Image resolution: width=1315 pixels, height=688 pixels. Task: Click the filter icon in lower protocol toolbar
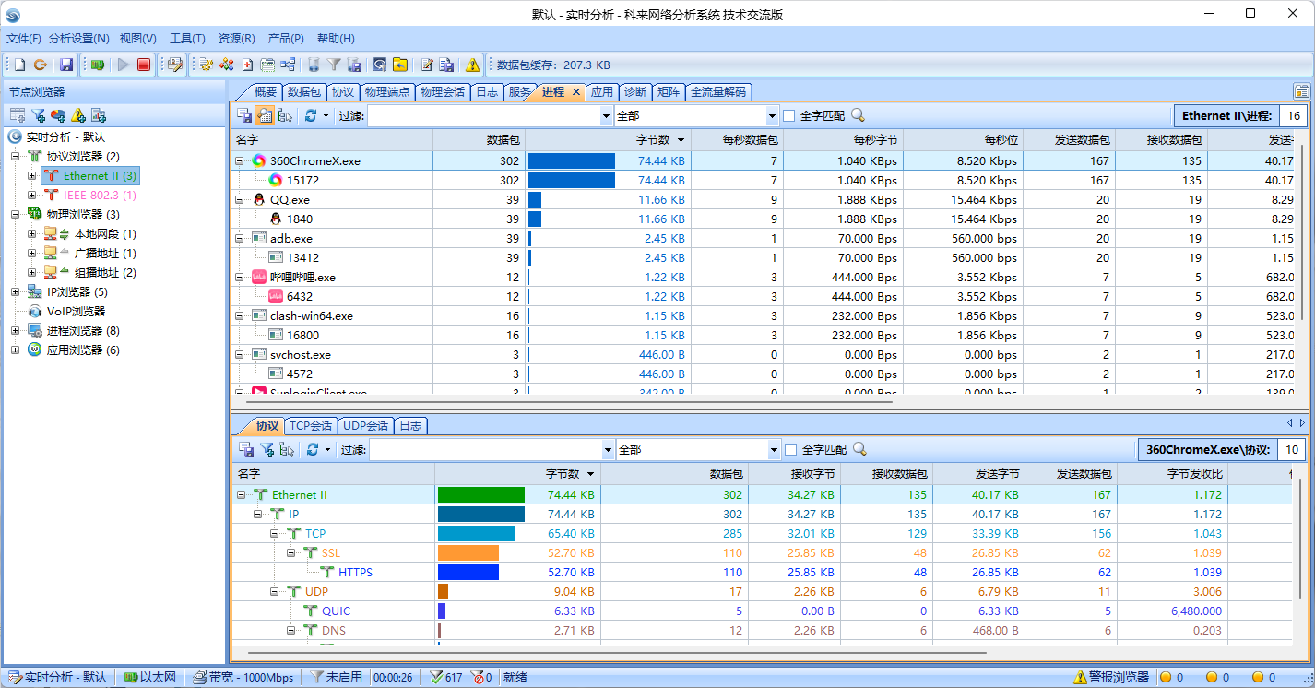pyautogui.click(x=267, y=449)
